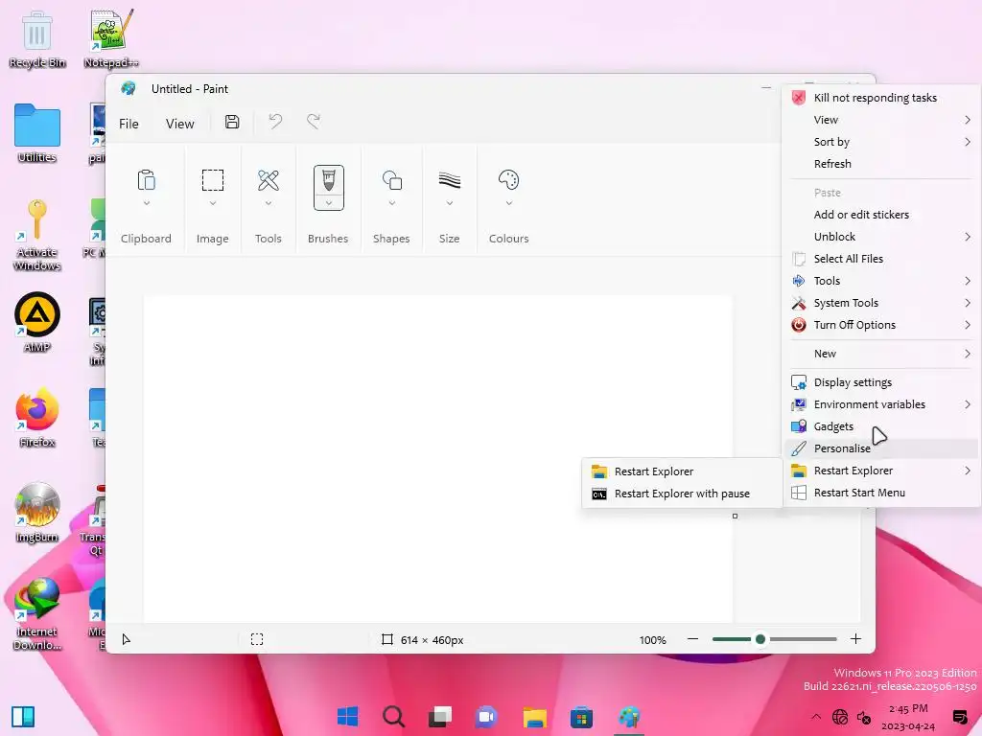Expand the Colours dropdown chevron
Image resolution: width=982 pixels, height=736 pixels.
pyautogui.click(x=509, y=203)
